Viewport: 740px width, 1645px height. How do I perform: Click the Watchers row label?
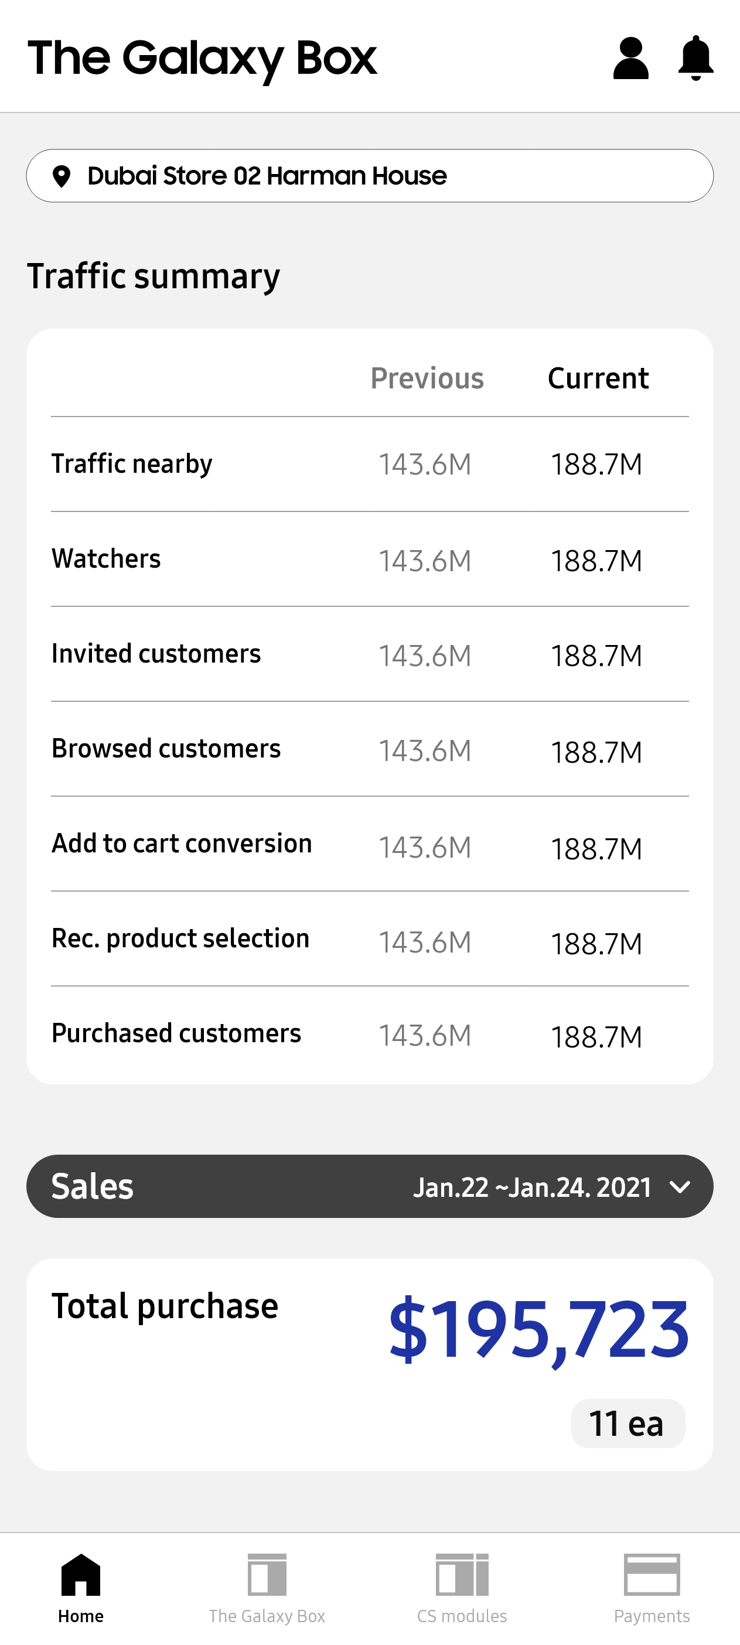point(106,559)
